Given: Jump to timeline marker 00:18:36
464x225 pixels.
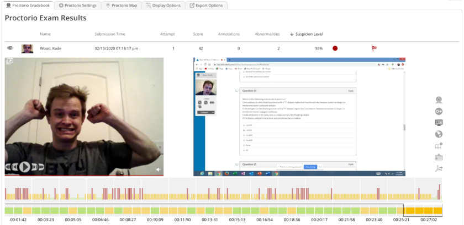Looking at the screenshot, I should coord(292,220).
